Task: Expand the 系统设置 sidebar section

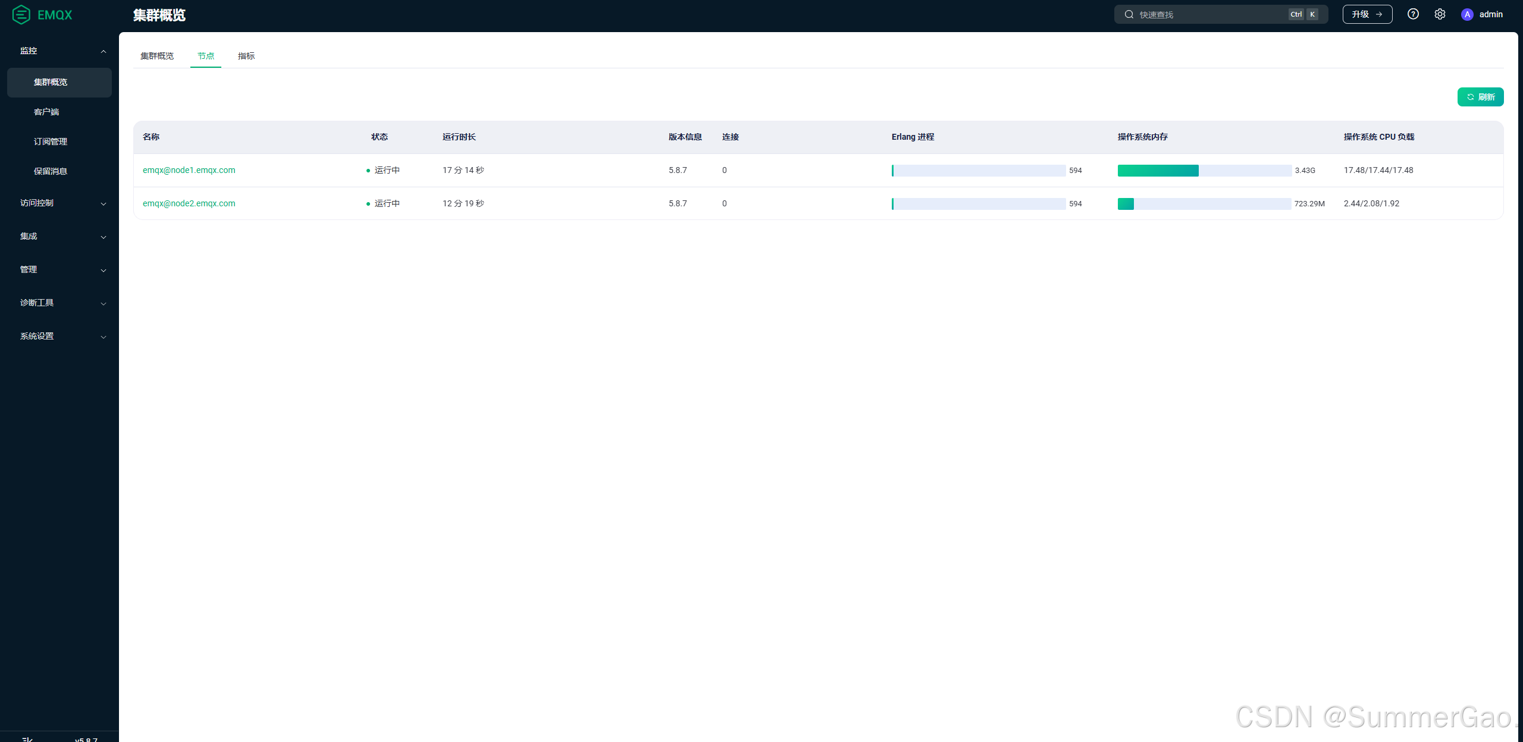Action: pyautogui.click(x=59, y=336)
